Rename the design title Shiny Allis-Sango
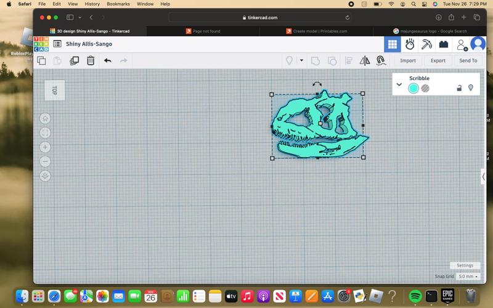 (x=89, y=44)
